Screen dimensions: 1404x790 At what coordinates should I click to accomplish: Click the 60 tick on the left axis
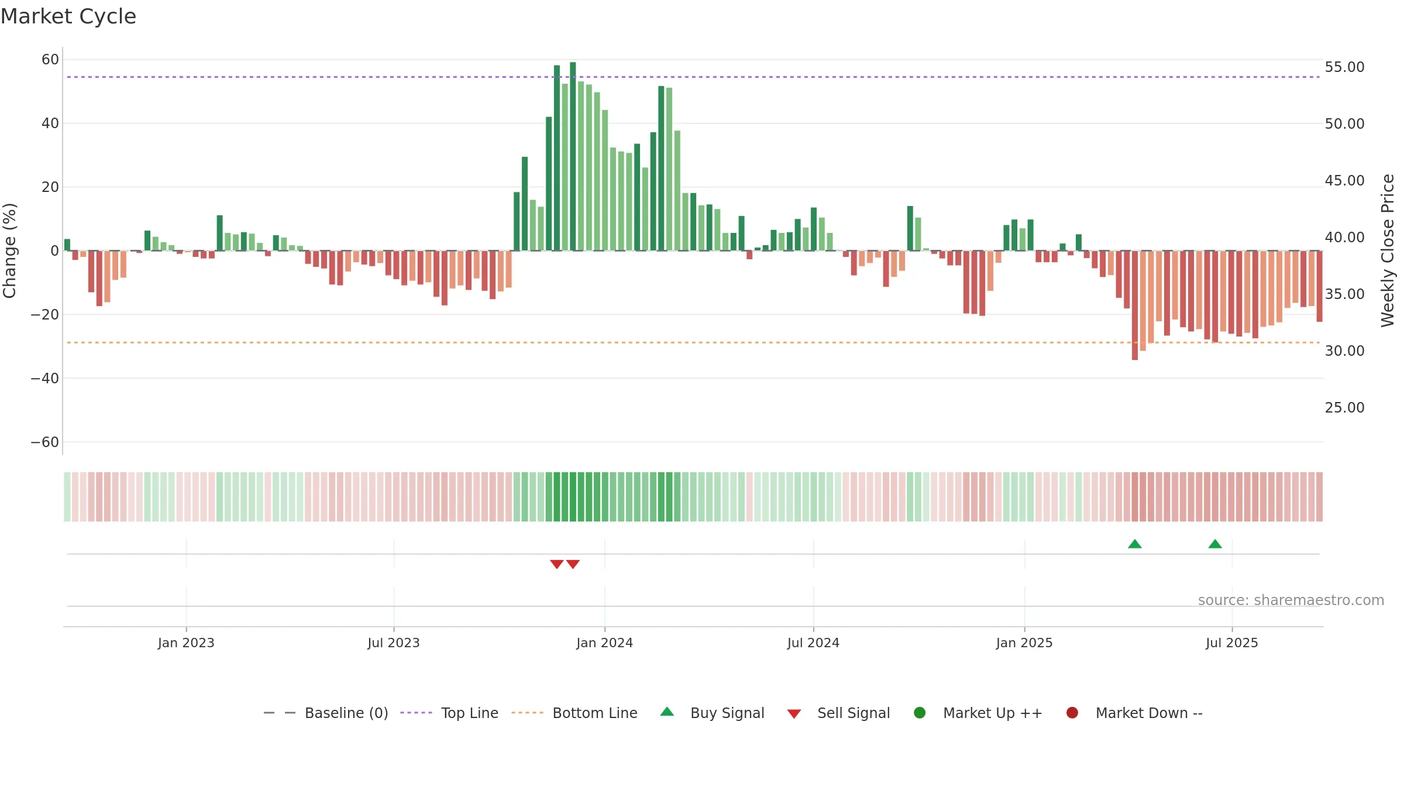tap(50, 60)
